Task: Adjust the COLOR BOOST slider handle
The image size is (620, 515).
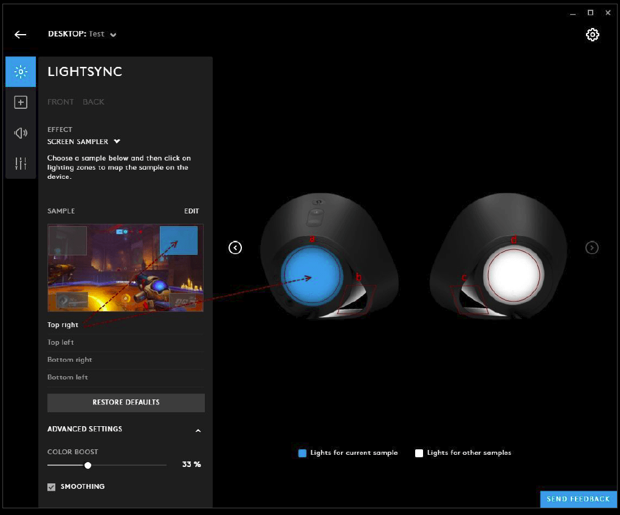Action: tap(88, 465)
